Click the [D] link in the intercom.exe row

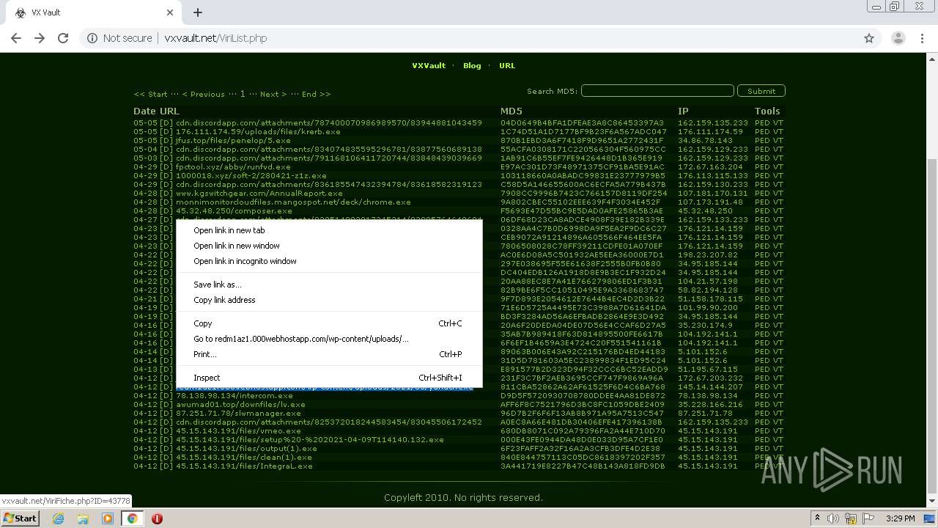click(166, 395)
